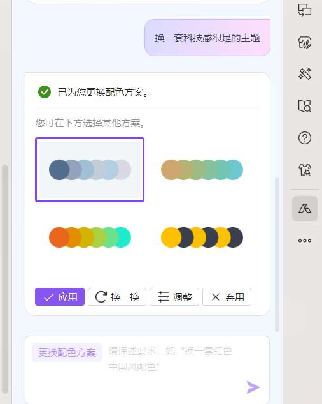This screenshot has height=404, width=322.
Task: Select the orange to cyan rainbow scheme
Action: 90,237
